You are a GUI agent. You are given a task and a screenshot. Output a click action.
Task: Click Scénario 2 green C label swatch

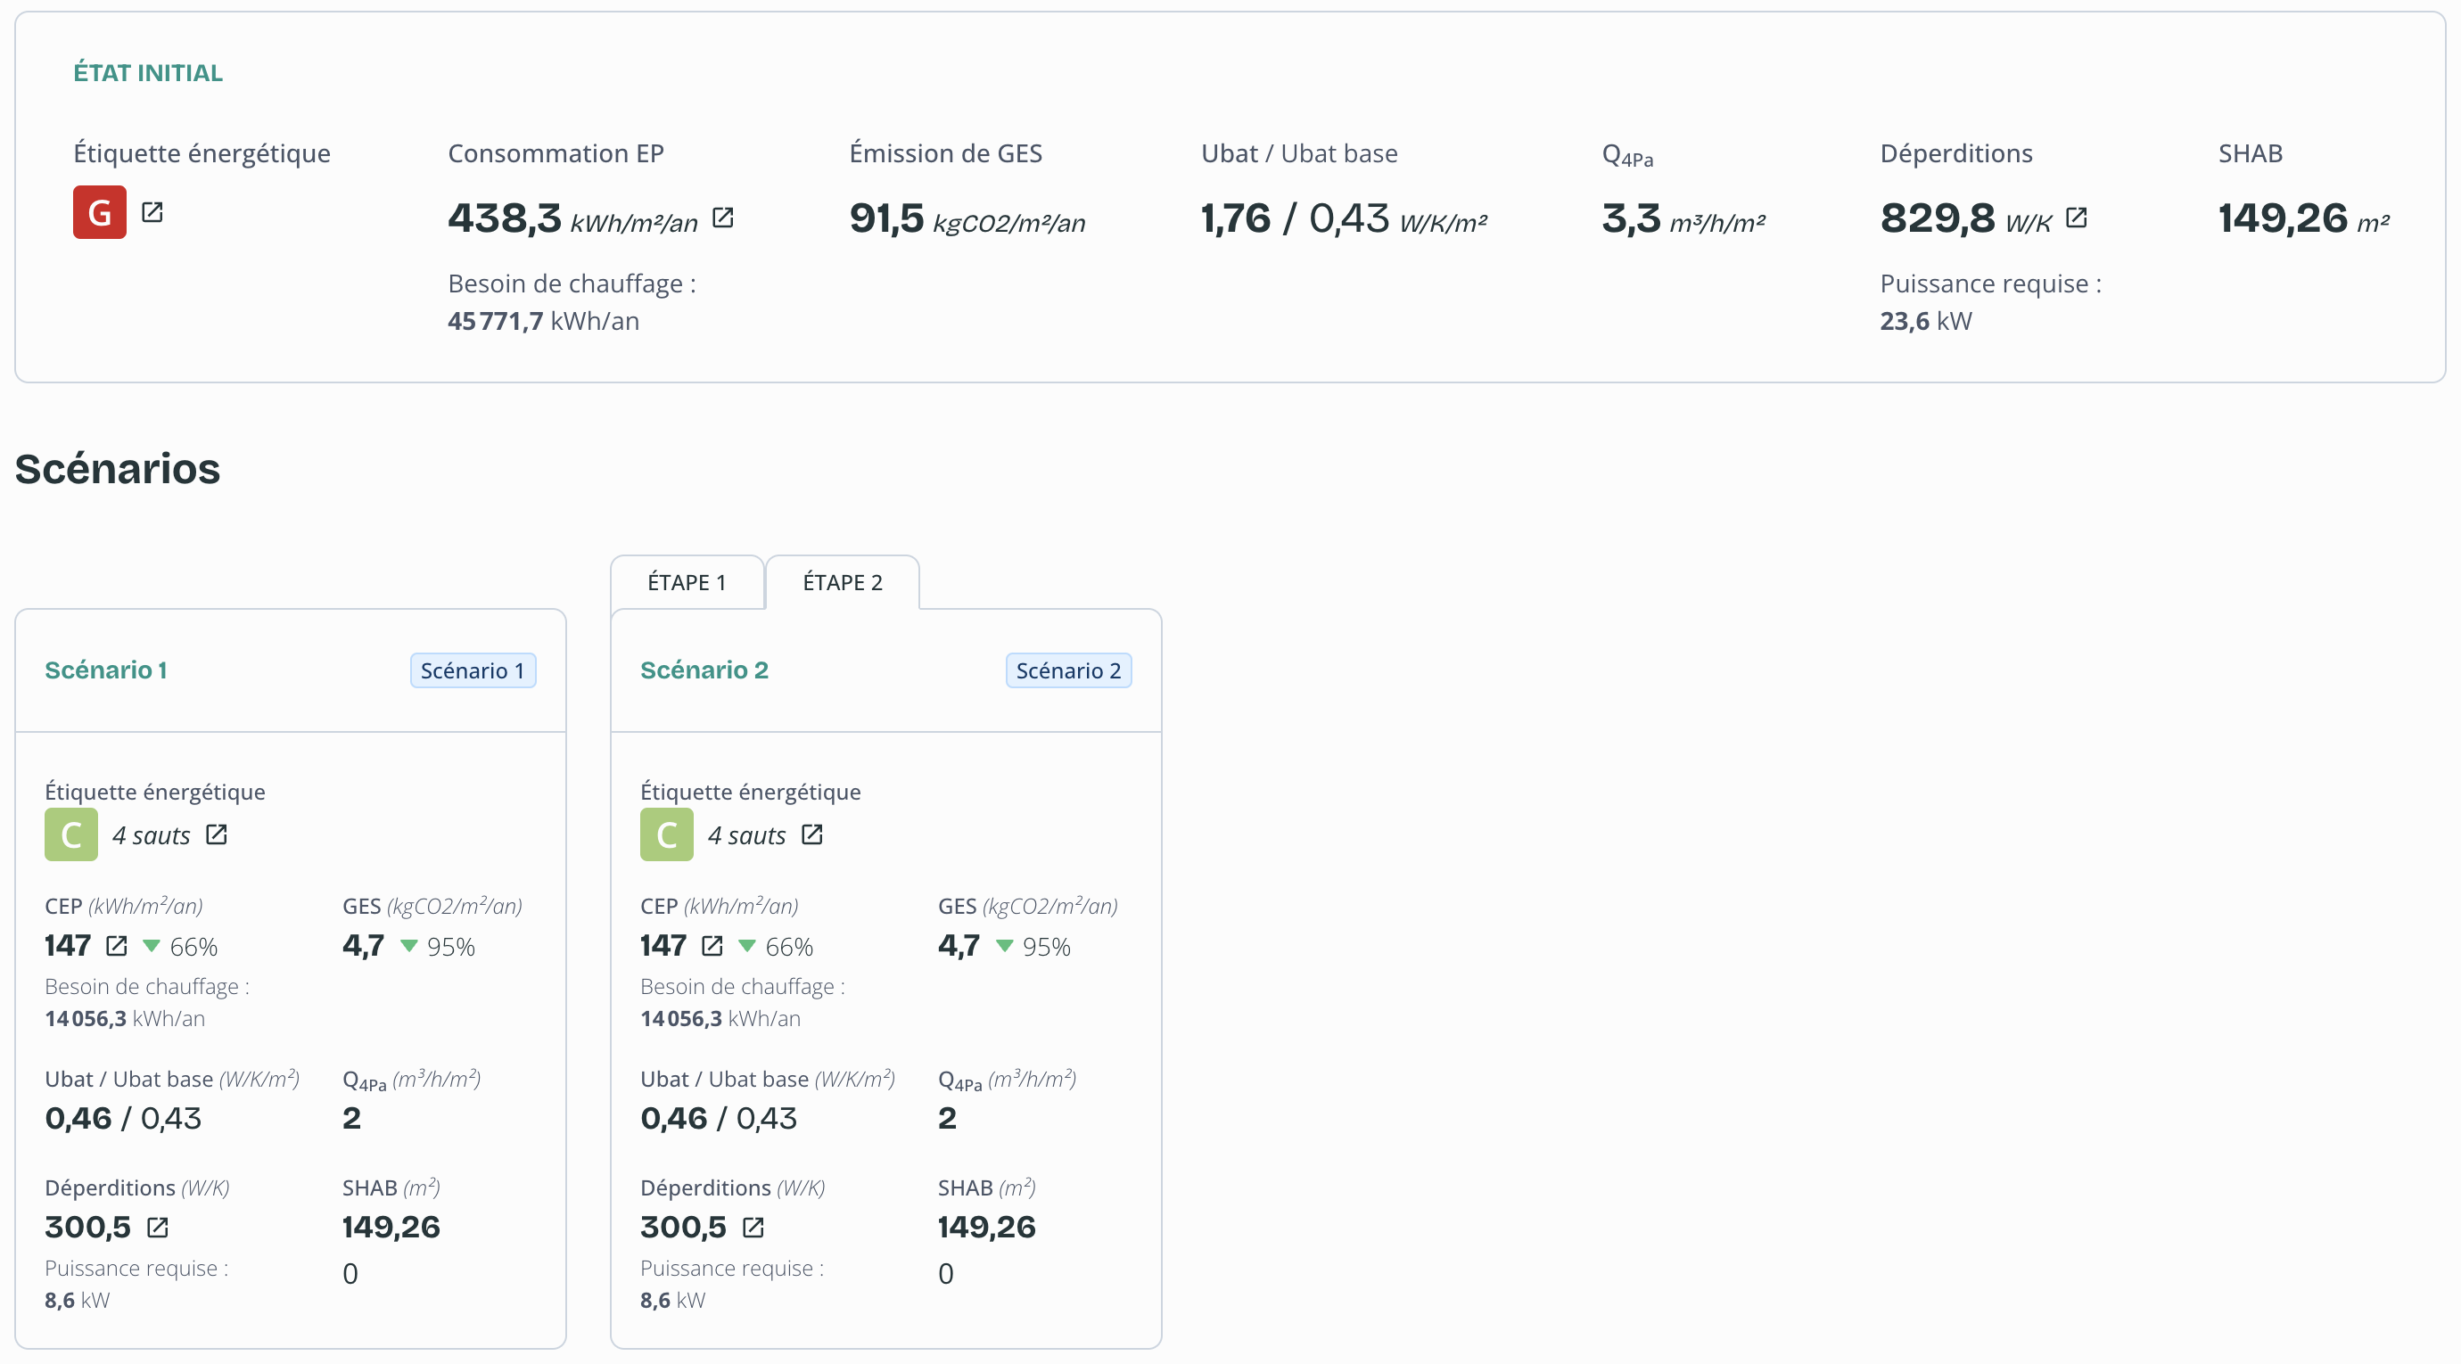[x=666, y=834]
